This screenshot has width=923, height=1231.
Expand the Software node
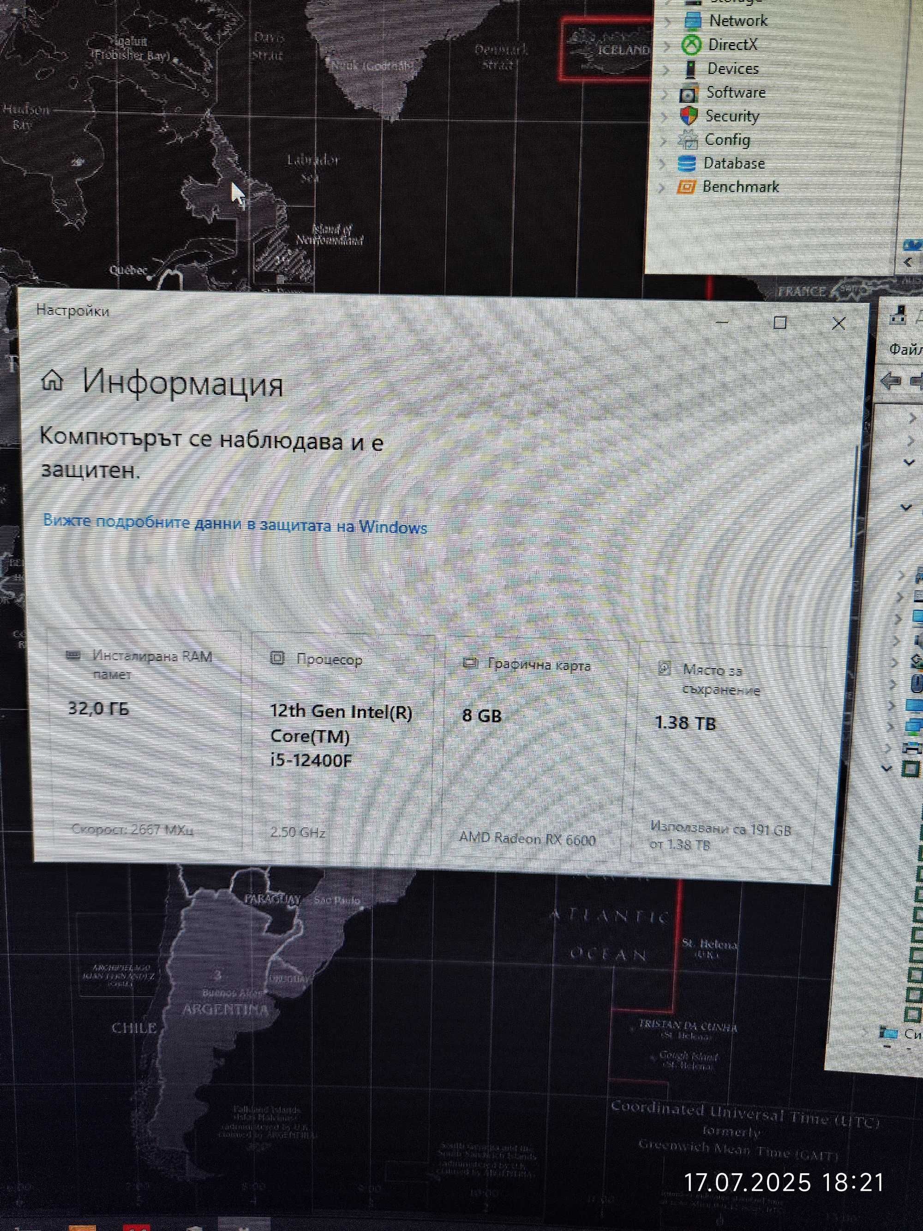click(x=665, y=94)
